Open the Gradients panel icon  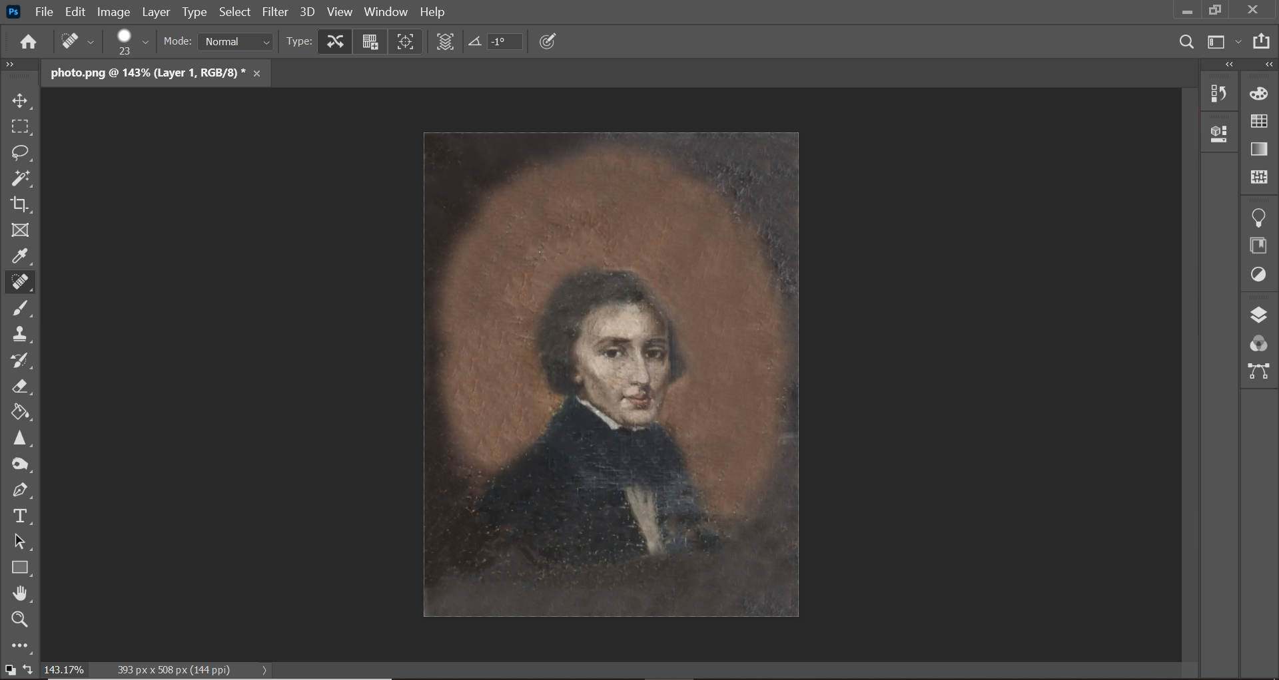pyautogui.click(x=1259, y=149)
